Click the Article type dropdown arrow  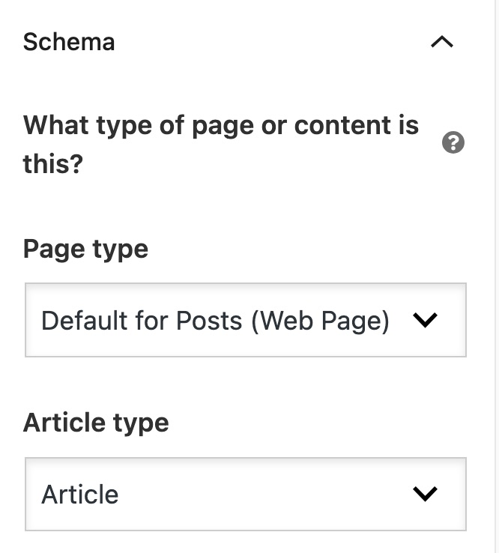425,494
